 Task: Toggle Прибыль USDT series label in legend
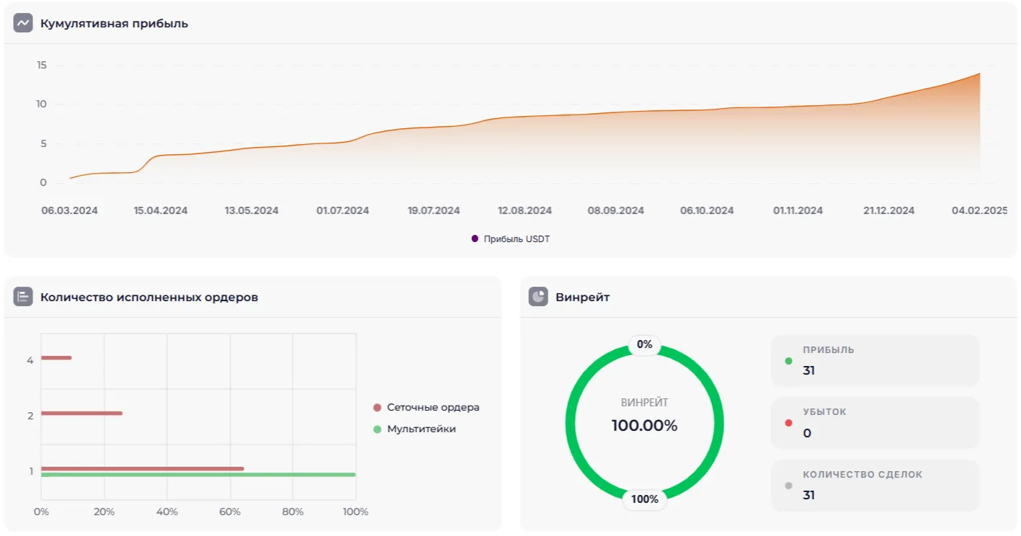point(517,239)
